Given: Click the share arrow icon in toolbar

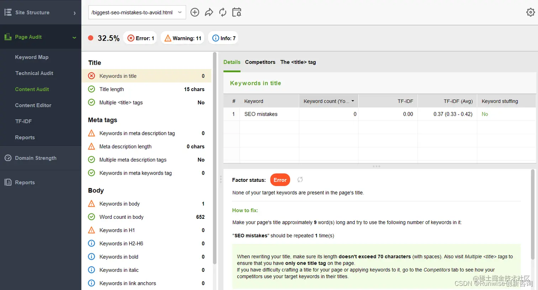Looking at the screenshot, I should pyautogui.click(x=209, y=12).
